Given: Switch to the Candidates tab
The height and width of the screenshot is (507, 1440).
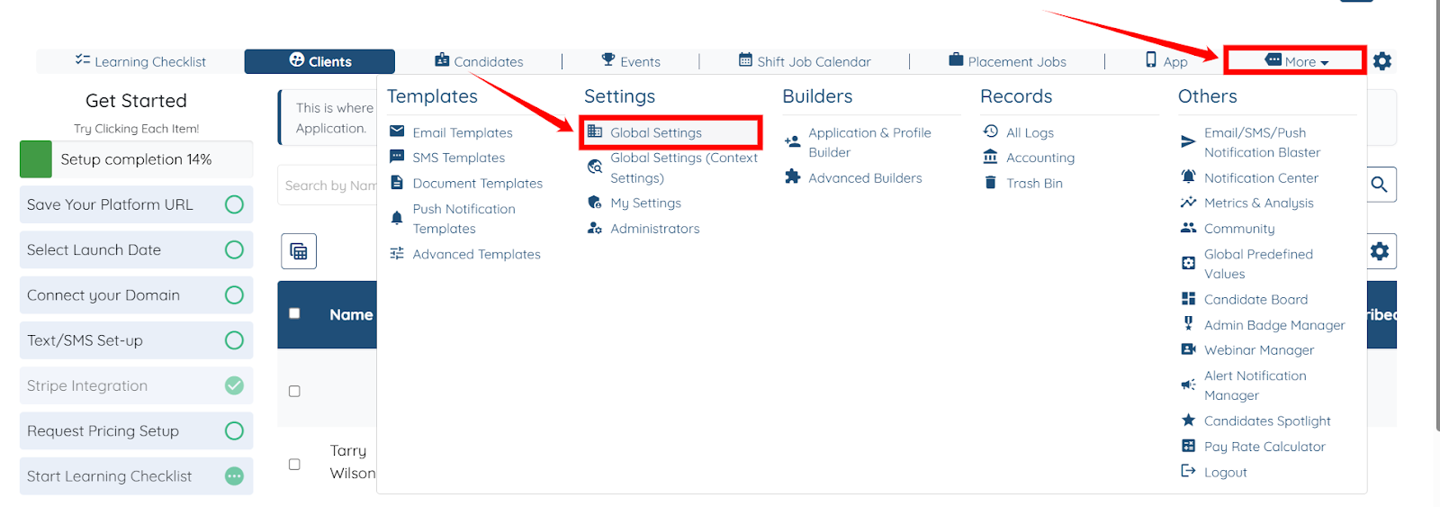Looking at the screenshot, I should point(479,61).
